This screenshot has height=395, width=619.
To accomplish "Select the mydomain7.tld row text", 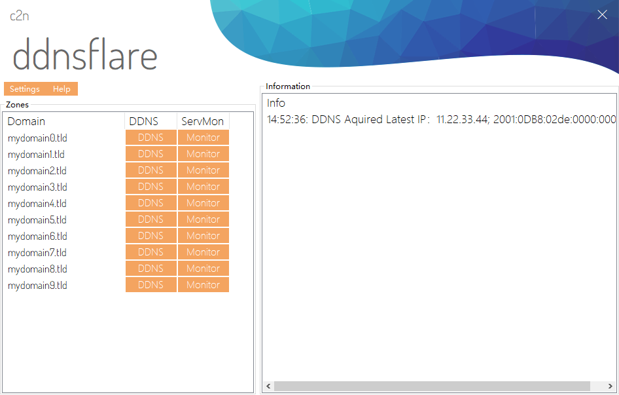I will click(x=37, y=253).
